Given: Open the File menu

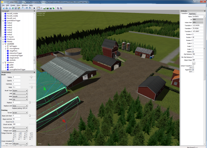Looking at the screenshot, I should [3, 5].
